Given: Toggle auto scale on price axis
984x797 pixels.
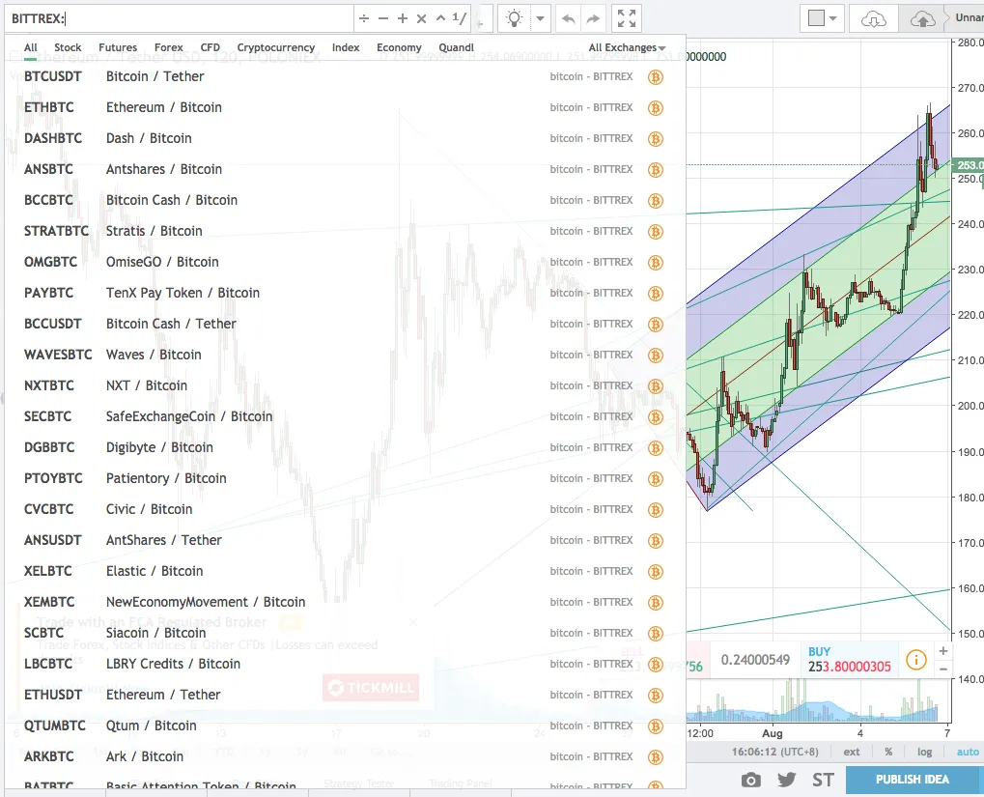Looking at the screenshot, I should (967, 752).
